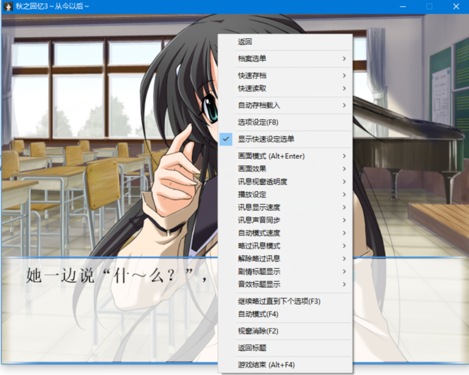Select 返回标题 entry
The image size is (469, 375).
click(x=285, y=348)
